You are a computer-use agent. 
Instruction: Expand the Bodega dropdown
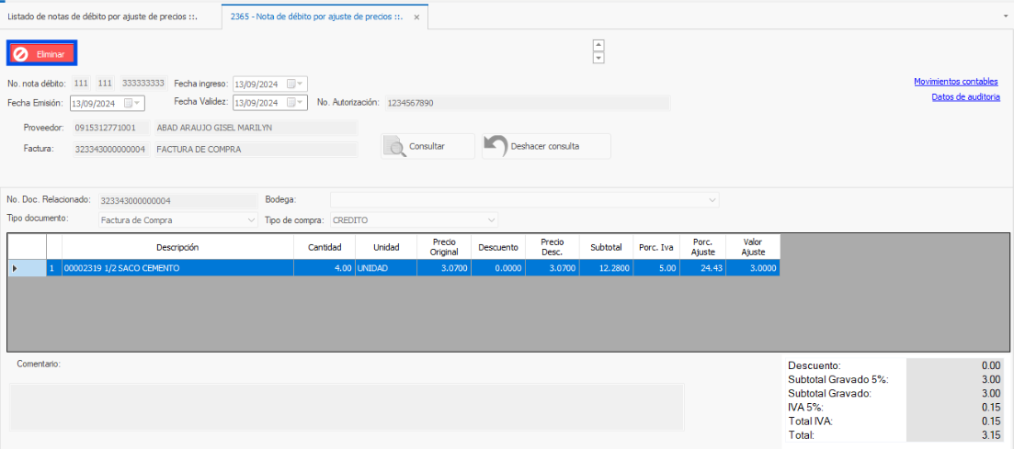pyautogui.click(x=712, y=200)
